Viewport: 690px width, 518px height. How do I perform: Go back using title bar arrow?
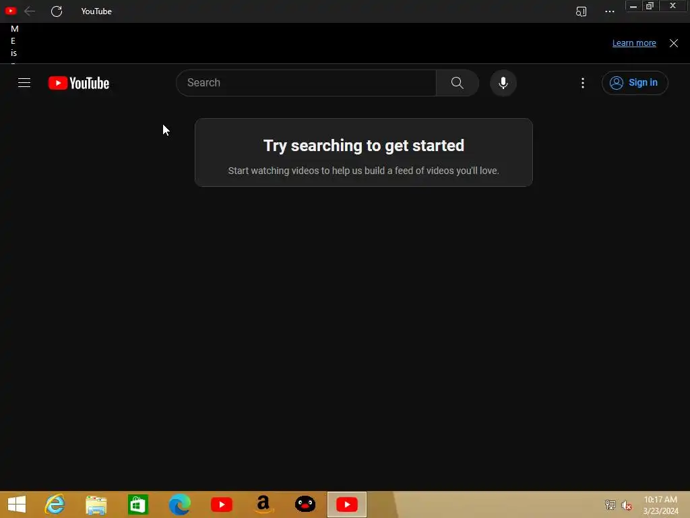click(30, 11)
